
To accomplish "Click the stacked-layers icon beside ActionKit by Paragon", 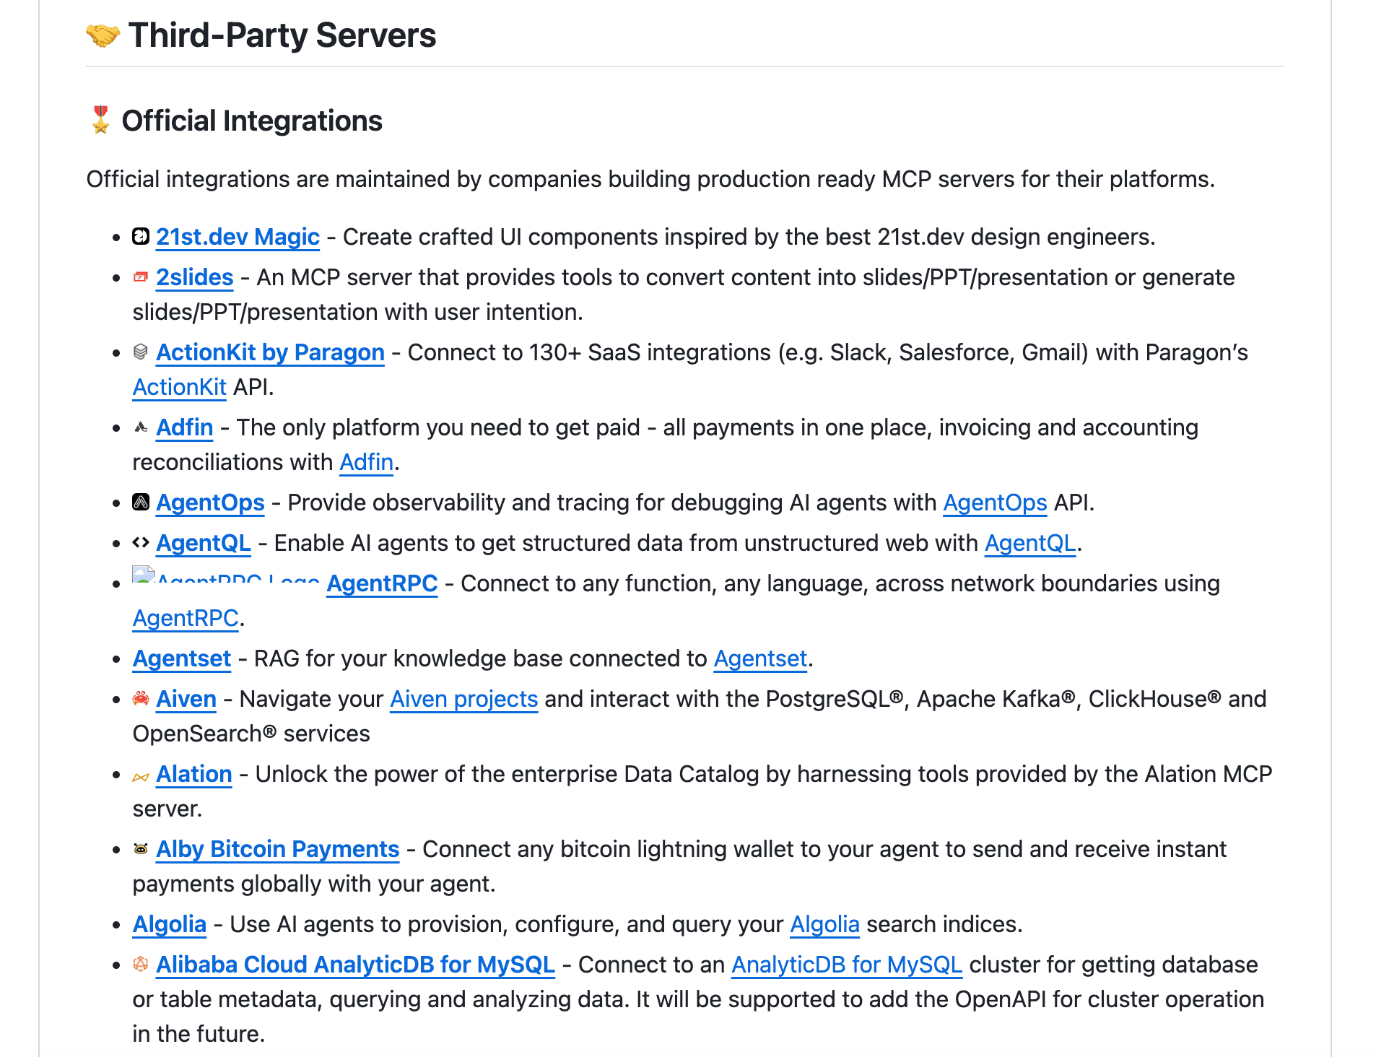I will [140, 352].
